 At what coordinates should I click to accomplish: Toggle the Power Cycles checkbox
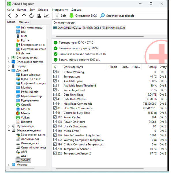55,117
